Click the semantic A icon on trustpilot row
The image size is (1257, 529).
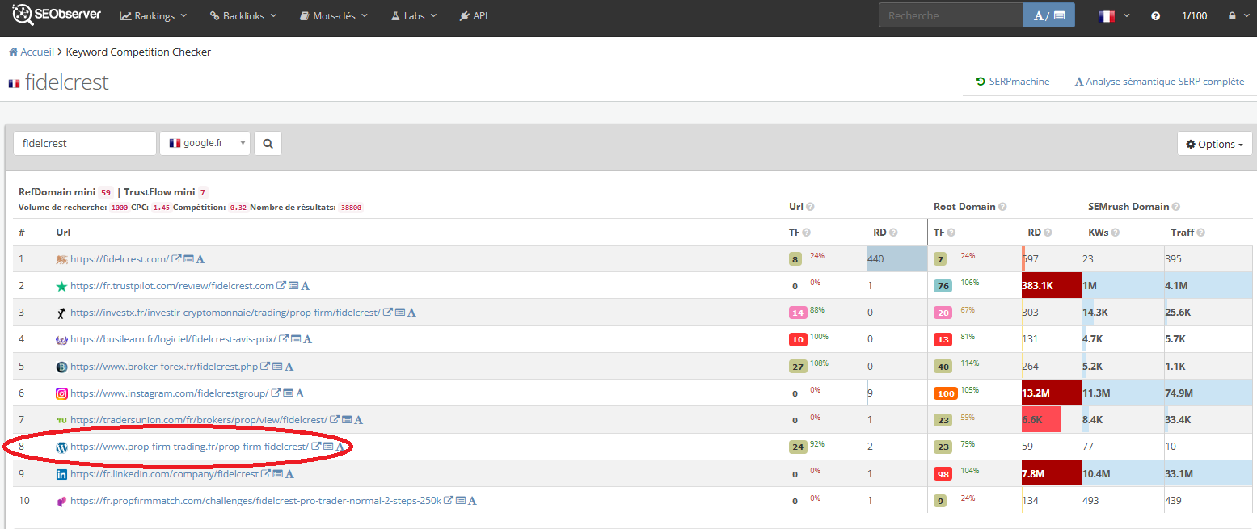(x=306, y=286)
